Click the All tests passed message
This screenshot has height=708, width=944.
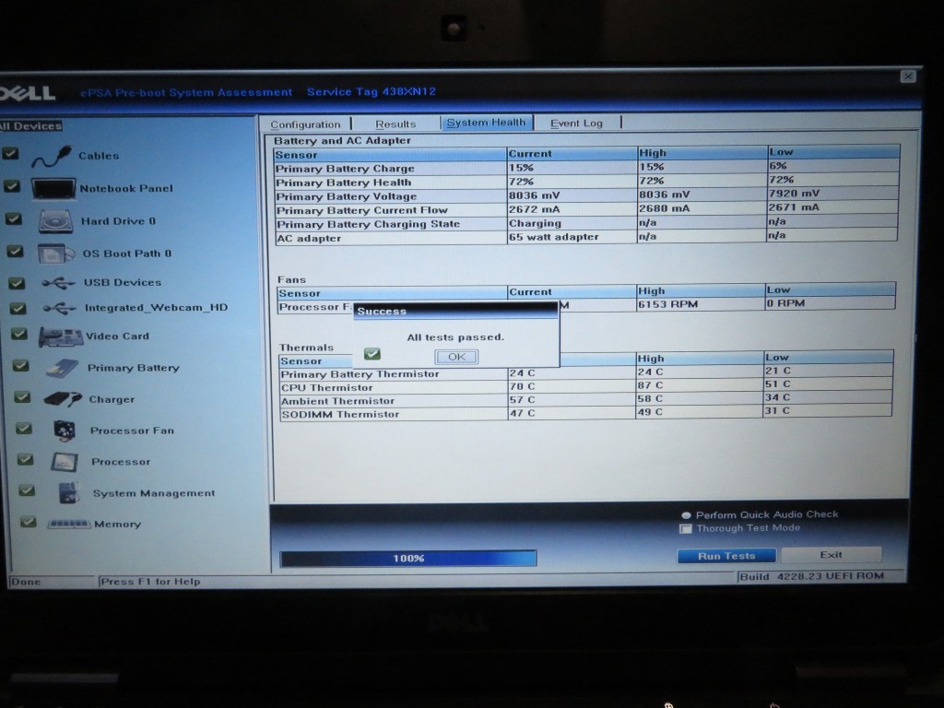tap(455, 337)
